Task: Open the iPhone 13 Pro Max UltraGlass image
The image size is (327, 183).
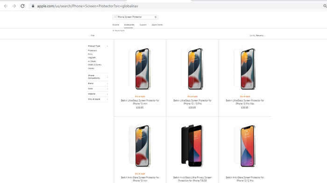Action: coord(245,68)
